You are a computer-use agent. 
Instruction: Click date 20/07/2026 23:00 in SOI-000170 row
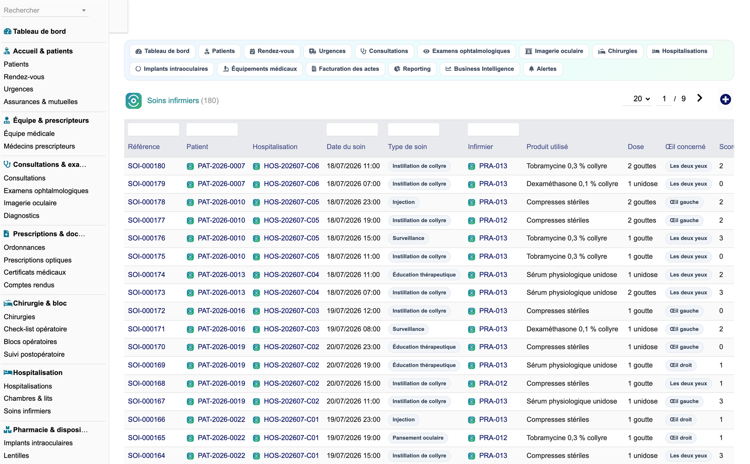click(x=353, y=347)
